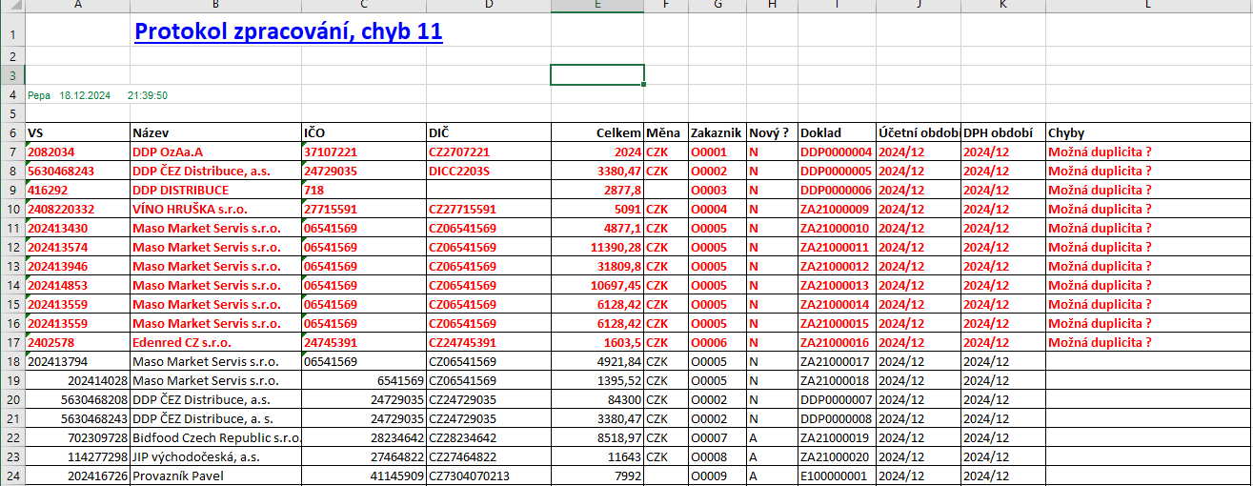The height and width of the screenshot is (486, 1253).
Task: Select IČO cell 37107221
Action: click(x=364, y=152)
